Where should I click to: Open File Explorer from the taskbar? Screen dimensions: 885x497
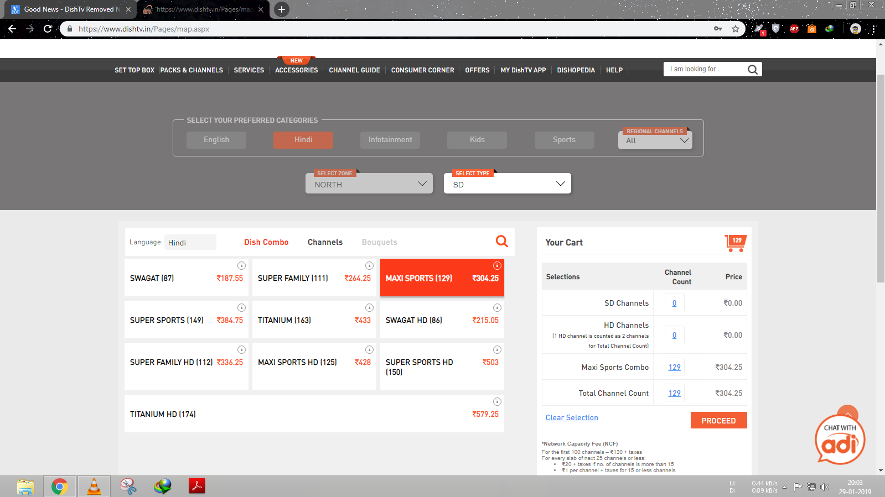(x=25, y=486)
